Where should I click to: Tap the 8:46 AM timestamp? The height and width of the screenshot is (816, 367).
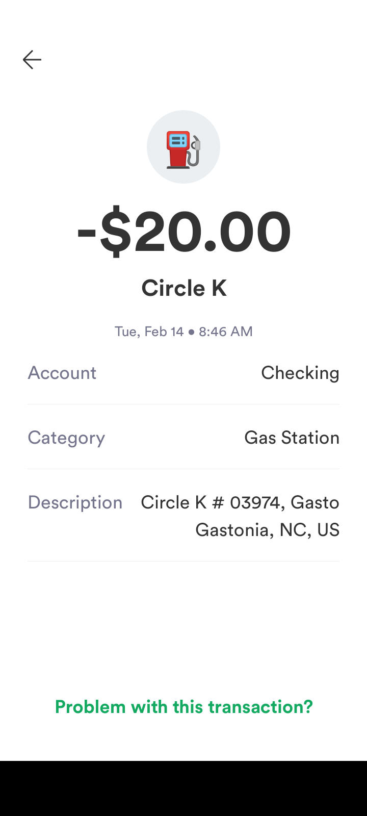point(226,331)
